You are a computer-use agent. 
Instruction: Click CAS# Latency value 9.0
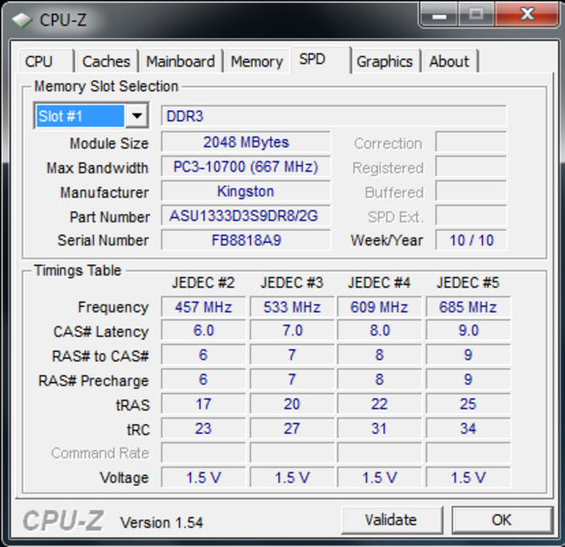pos(467,330)
